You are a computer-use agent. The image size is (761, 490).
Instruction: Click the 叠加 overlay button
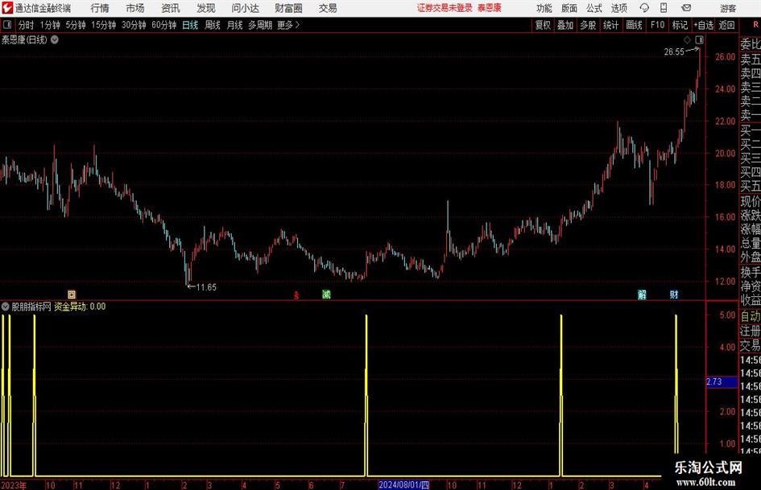click(x=565, y=25)
